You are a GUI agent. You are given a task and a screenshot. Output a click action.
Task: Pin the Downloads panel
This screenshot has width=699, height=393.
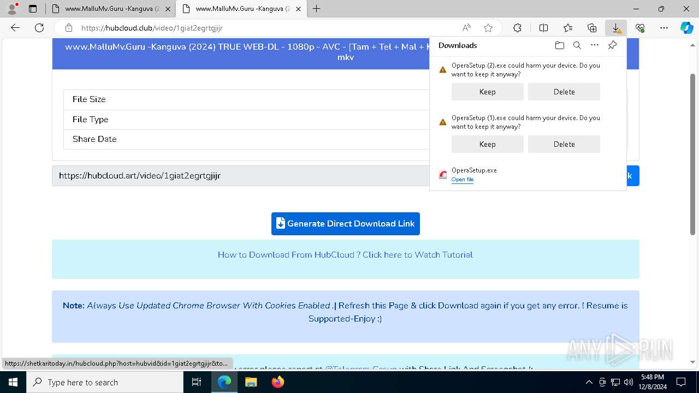612,45
